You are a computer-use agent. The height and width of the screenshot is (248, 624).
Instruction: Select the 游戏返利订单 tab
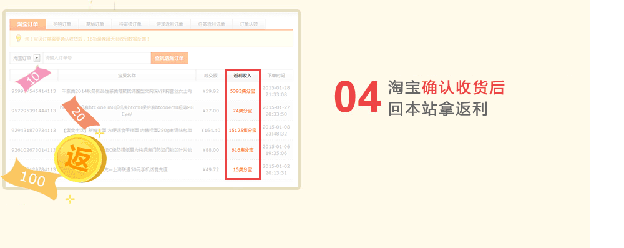[170, 24]
